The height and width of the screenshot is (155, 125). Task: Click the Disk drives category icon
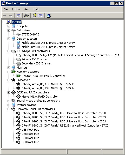[x=14, y=30]
